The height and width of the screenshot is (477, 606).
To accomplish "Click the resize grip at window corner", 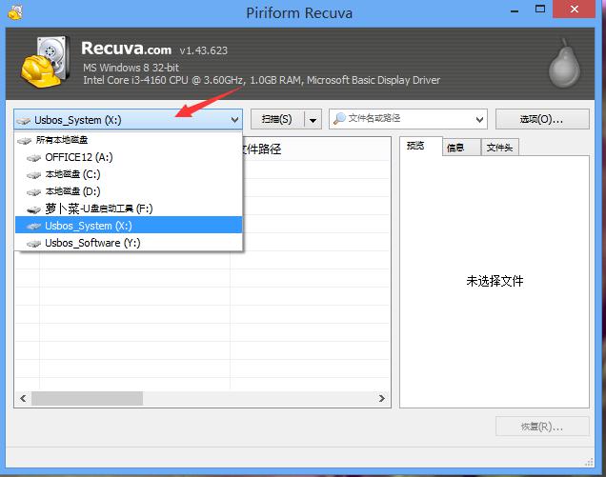I will click(x=589, y=462).
